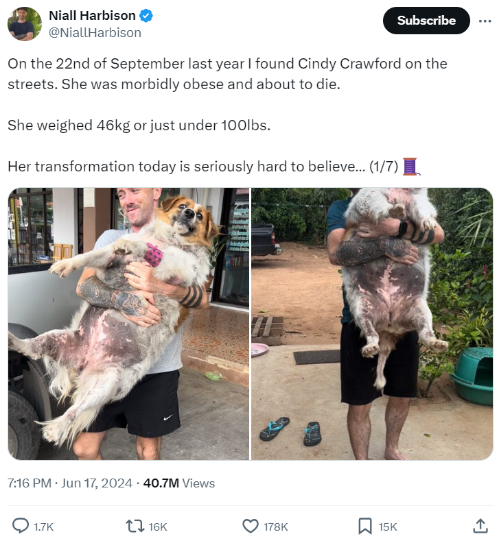Click the @NiallHarbison handle
The width and height of the screenshot is (499, 543).
[95, 32]
